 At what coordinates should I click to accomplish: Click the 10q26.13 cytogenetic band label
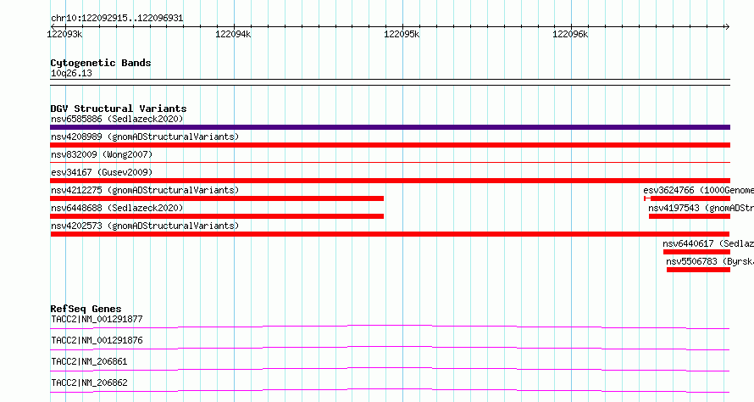(71, 73)
